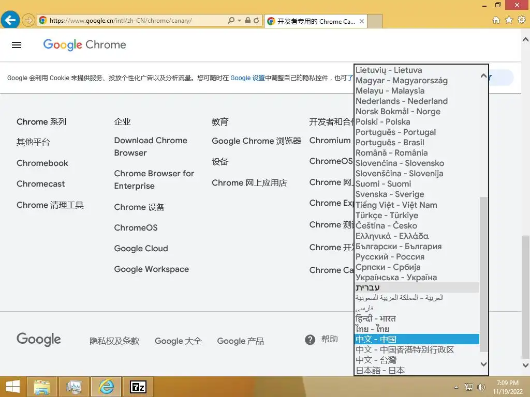This screenshot has height=397, width=530.
Task: Open a new blank tab
Action: pos(375,21)
